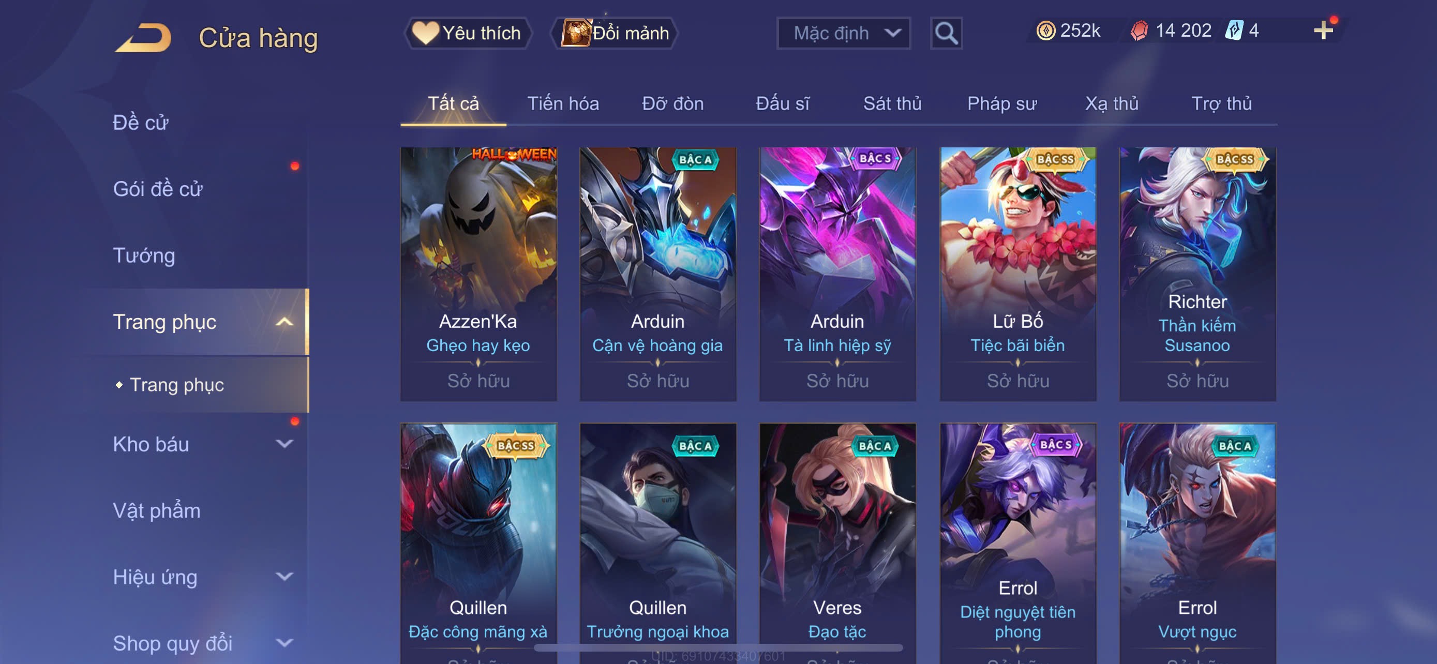Tap the red gem currency icon
1437x664 pixels.
1139,31
